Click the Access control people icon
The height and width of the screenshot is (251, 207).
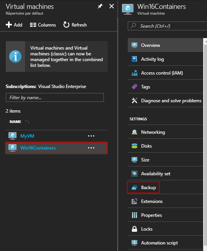tap(134, 73)
